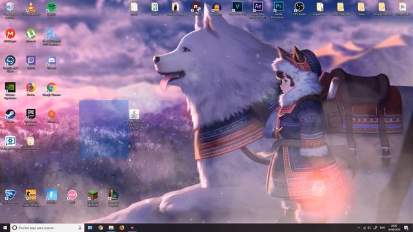Click the 'Escribe aquí para buscar' search box

(47, 227)
